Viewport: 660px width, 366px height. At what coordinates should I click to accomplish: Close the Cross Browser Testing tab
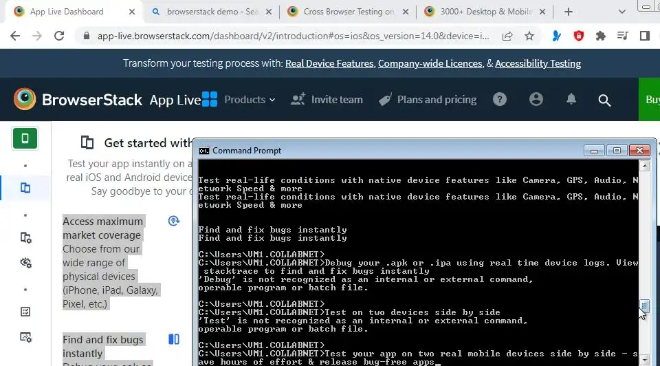406,12
